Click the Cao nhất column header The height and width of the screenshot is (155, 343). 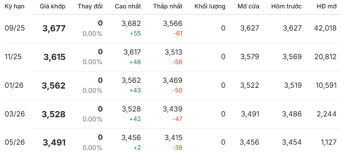pyautogui.click(x=128, y=6)
